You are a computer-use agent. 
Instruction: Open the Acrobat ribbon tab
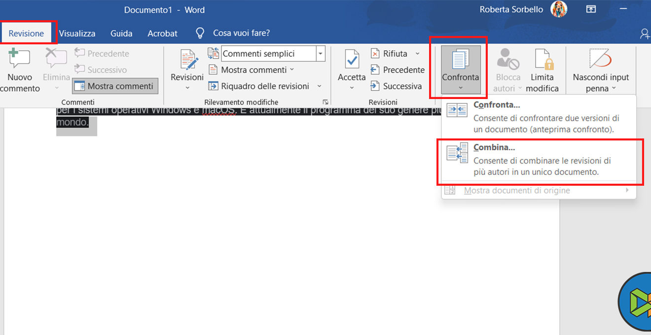(162, 33)
